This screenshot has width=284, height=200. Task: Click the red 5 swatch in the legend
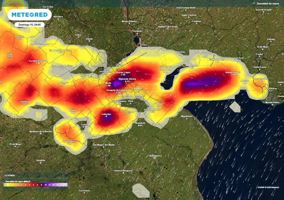[x=33, y=184]
